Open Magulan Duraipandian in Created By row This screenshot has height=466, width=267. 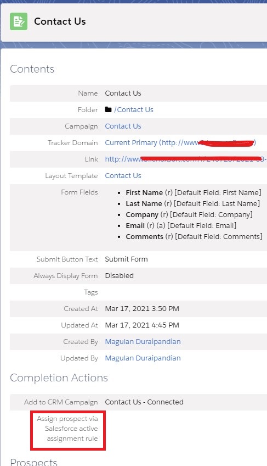143,341
